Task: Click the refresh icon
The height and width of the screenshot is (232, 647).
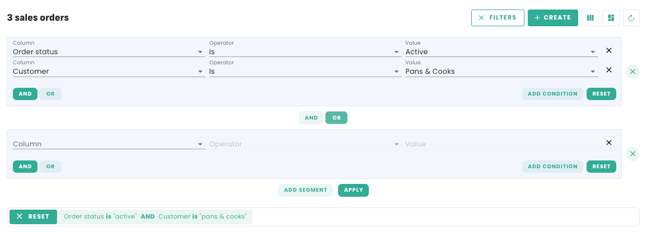Action: coord(631,18)
